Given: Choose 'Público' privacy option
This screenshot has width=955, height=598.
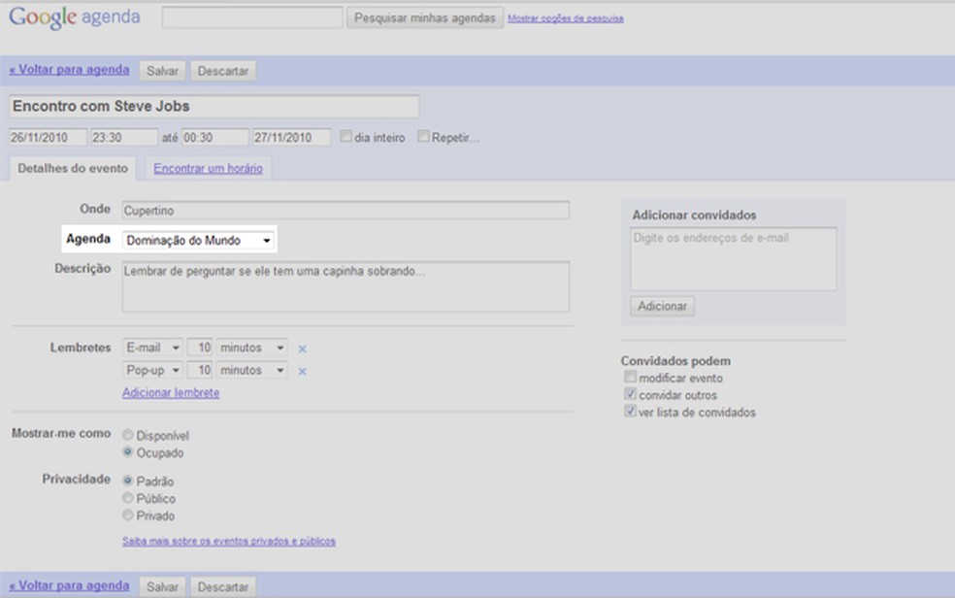Looking at the screenshot, I should [128, 497].
